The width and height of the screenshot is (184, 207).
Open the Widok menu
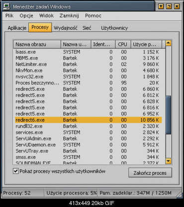pyautogui.click(x=46, y=16)
